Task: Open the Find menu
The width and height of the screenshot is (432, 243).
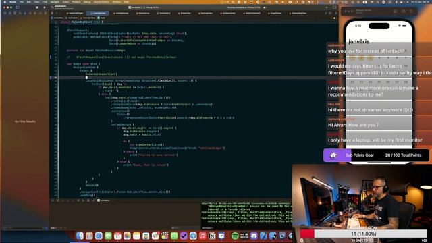Action: click(45, 2)
